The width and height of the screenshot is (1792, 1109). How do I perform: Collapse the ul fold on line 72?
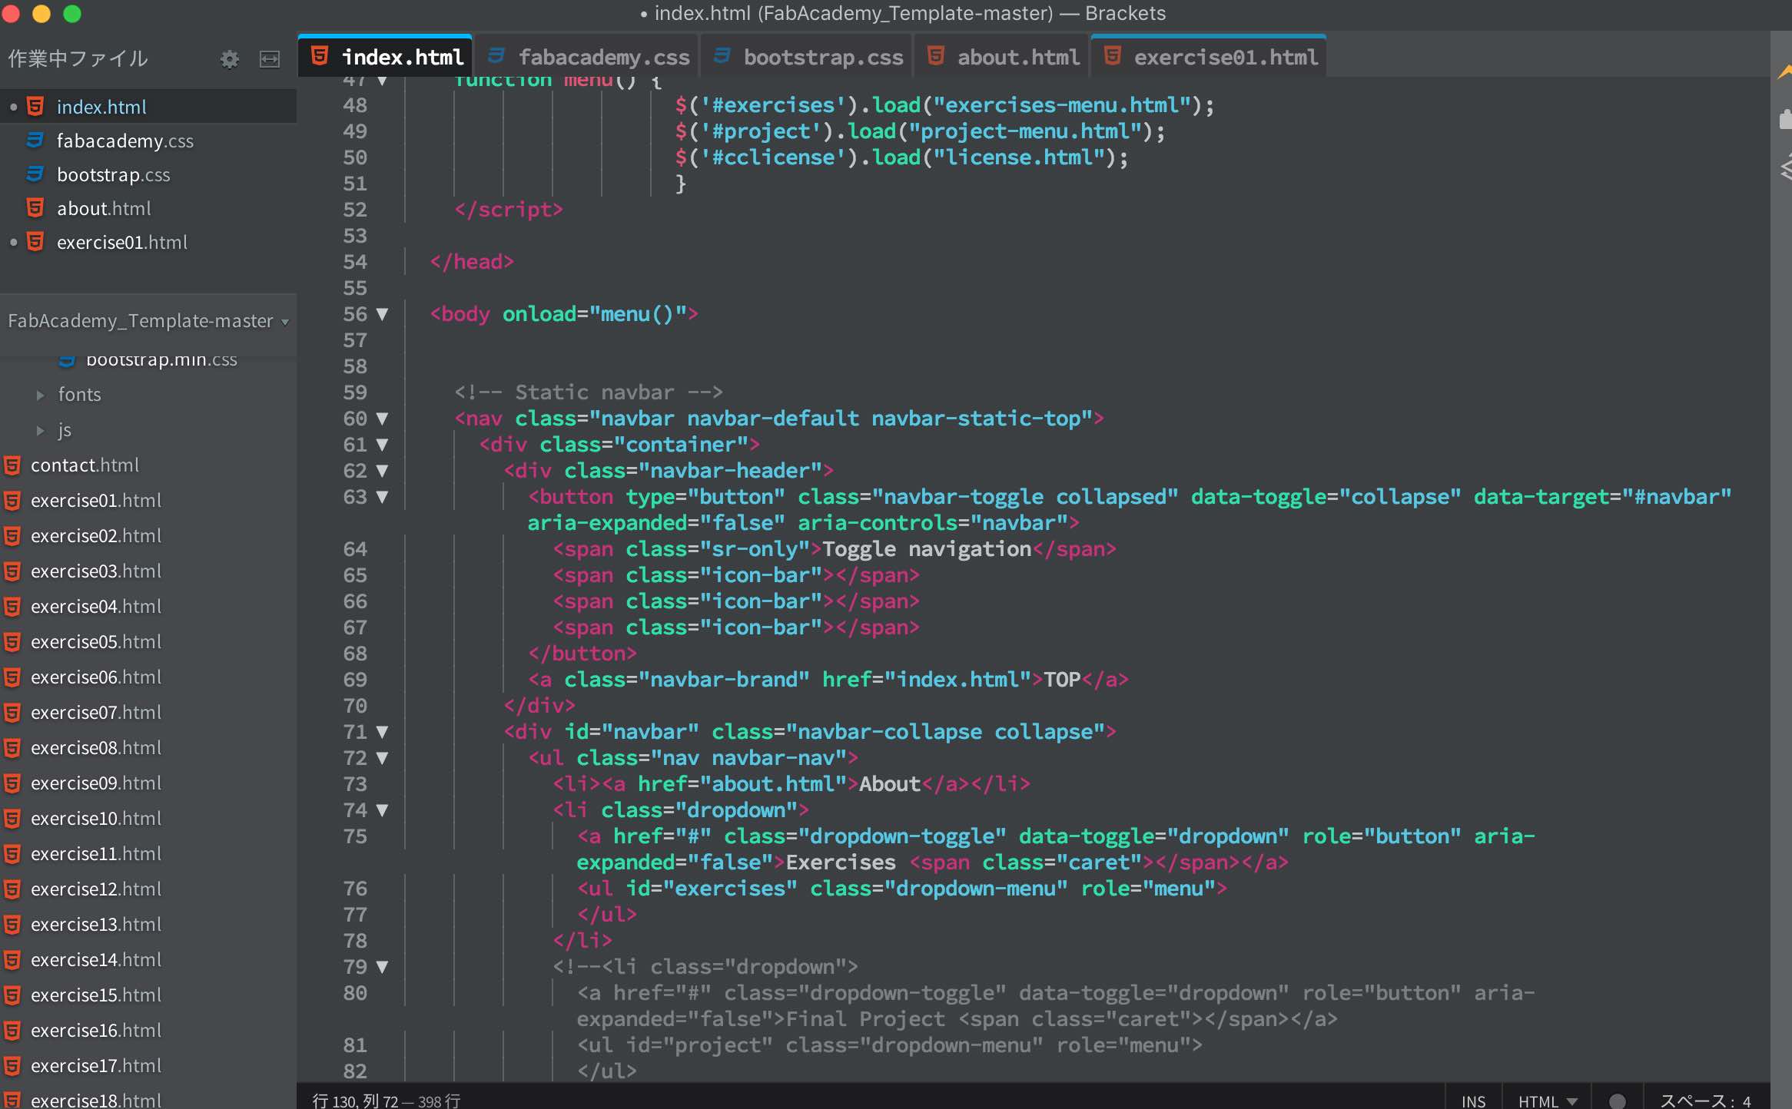point(382,758)
